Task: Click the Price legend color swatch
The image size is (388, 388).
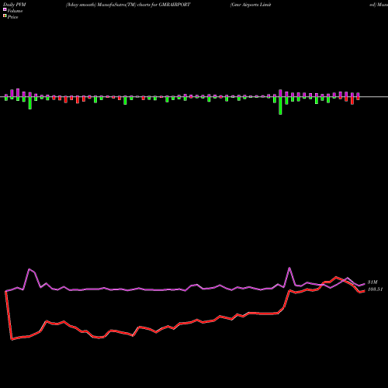Action: pyautogui.click(x=5, y=16)
